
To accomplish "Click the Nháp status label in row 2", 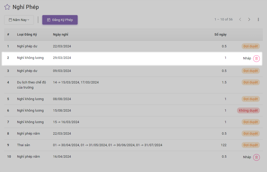I will [247, 58].
